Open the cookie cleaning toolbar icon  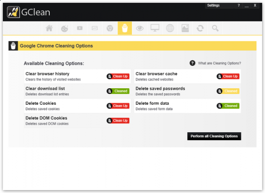65,28
